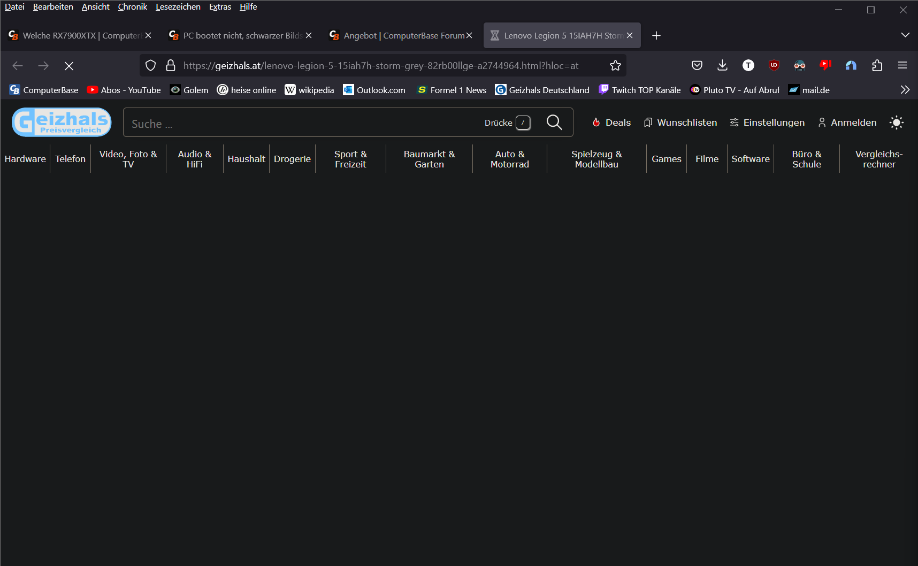Open the Vergleichsrechner
Image resolution: width=918 pixels, height=566 pixels.
click(879, 159)
